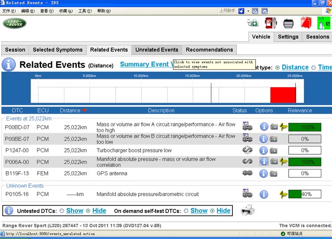Open the Selected Symptoms tab

coord(58,50)
